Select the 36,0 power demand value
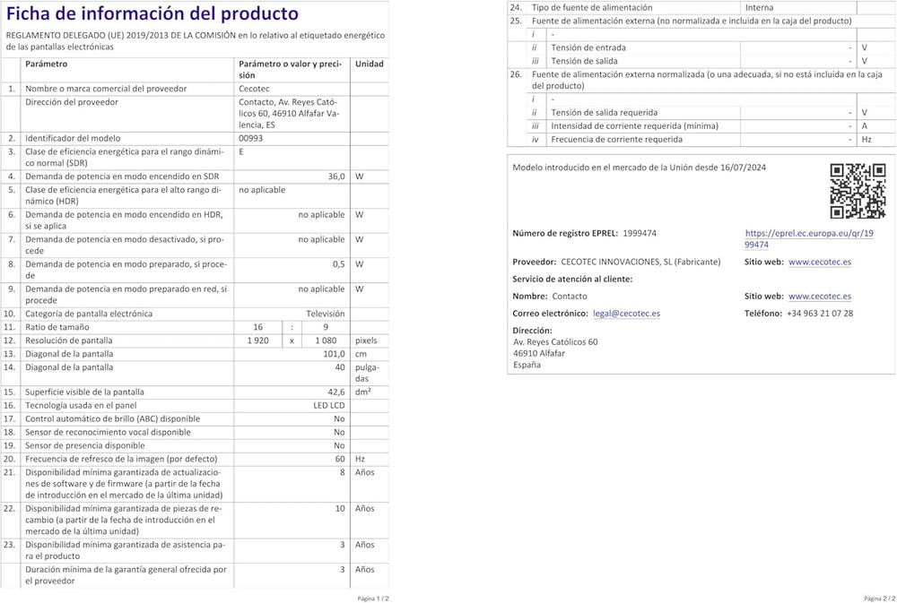 (x=335, y=177)
